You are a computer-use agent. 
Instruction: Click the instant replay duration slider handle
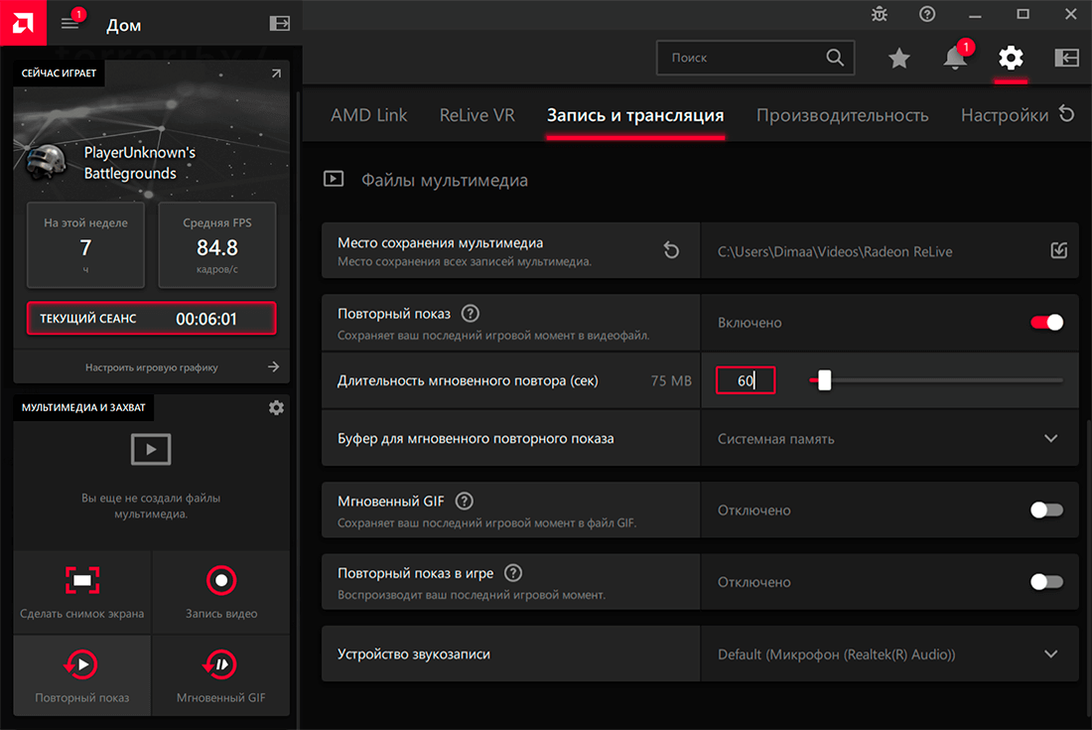coord(824,380)
